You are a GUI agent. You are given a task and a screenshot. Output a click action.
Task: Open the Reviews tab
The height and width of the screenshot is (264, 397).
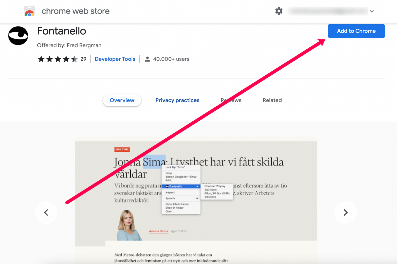coord(231,100)
